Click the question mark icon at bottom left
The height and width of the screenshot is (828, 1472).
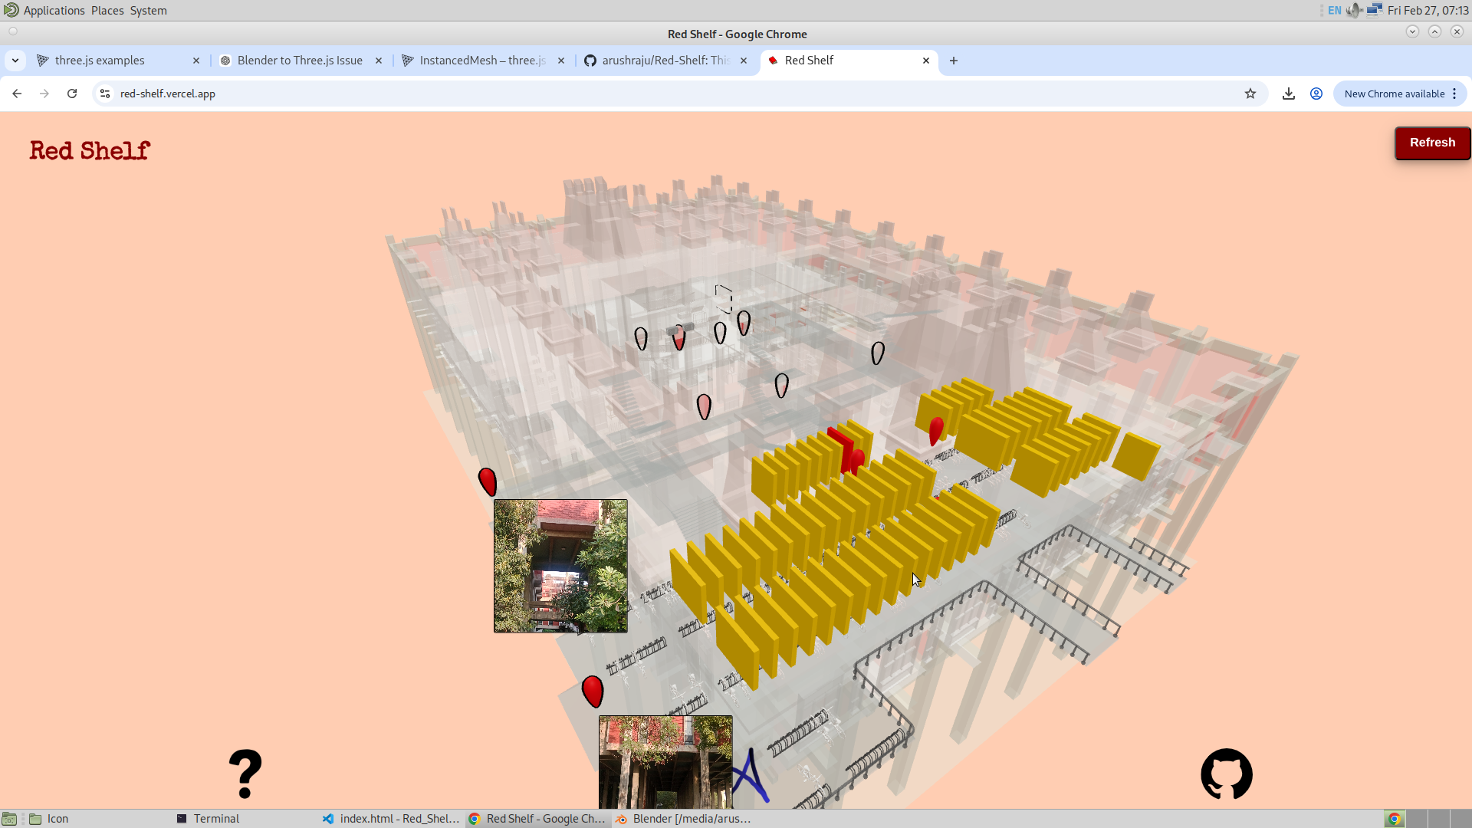click(245, 774)
